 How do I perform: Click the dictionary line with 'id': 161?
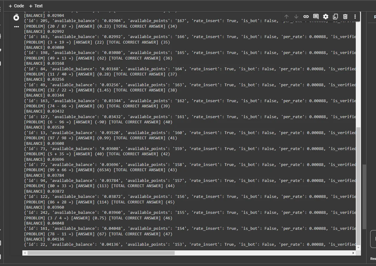pyautogui.click(x=190, y=228)
